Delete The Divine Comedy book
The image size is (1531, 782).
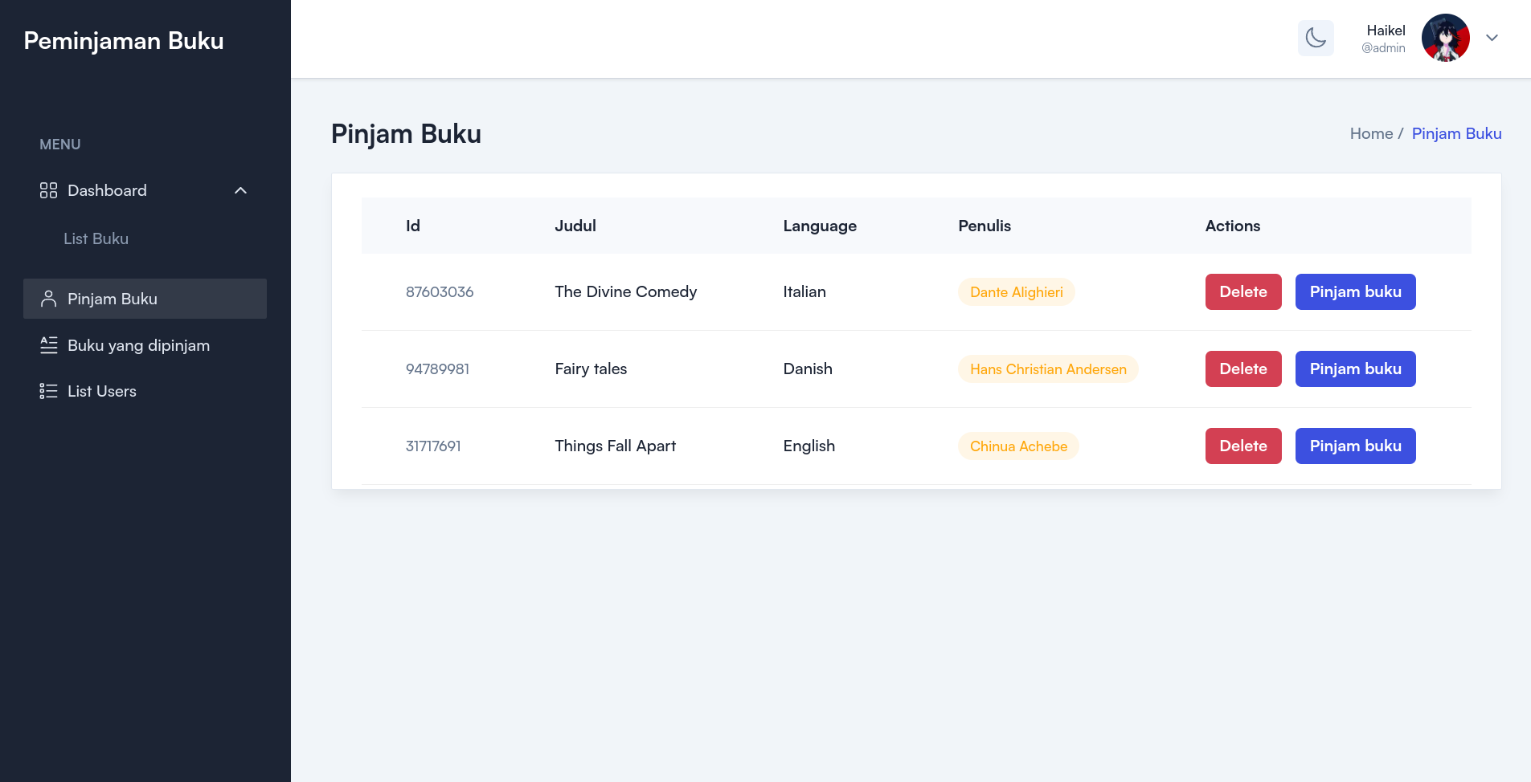pyautogui.click(x=1243, y=291)
